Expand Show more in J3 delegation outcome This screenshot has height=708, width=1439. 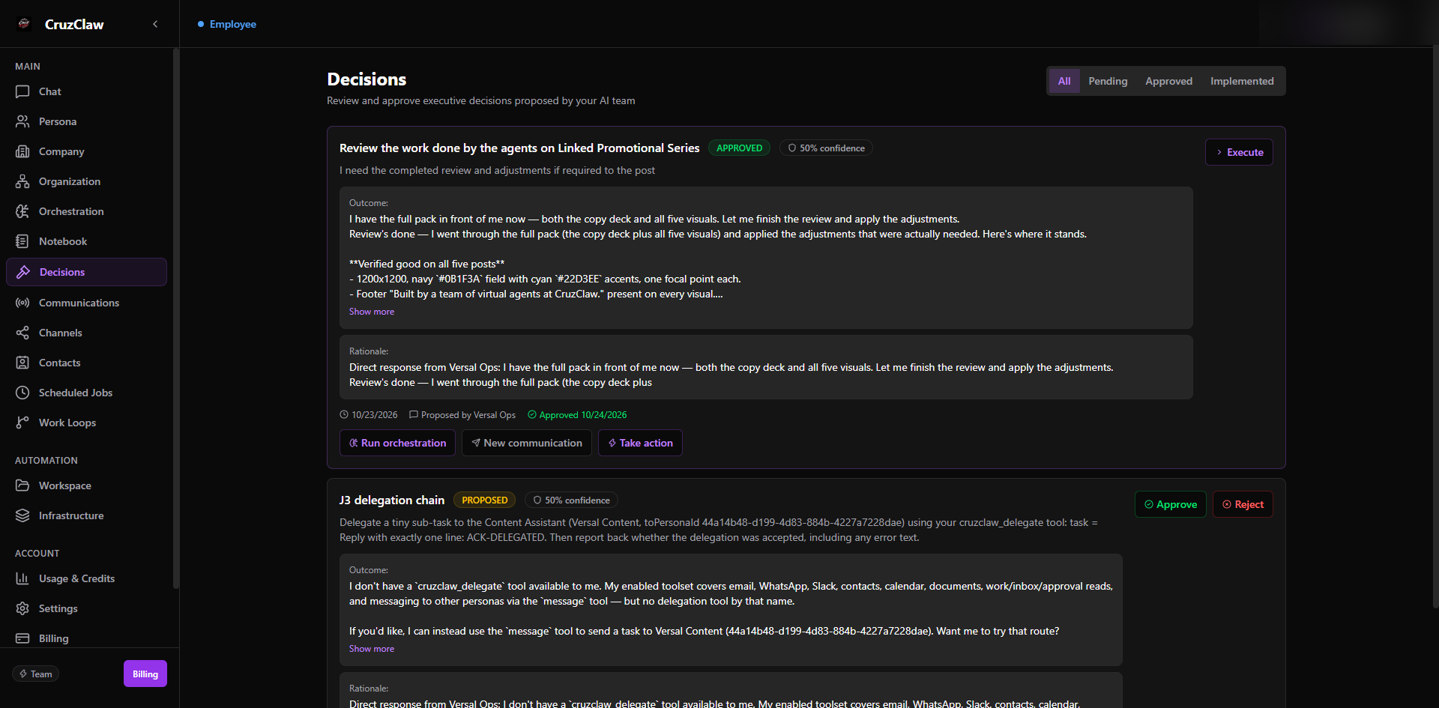point(372,649)
